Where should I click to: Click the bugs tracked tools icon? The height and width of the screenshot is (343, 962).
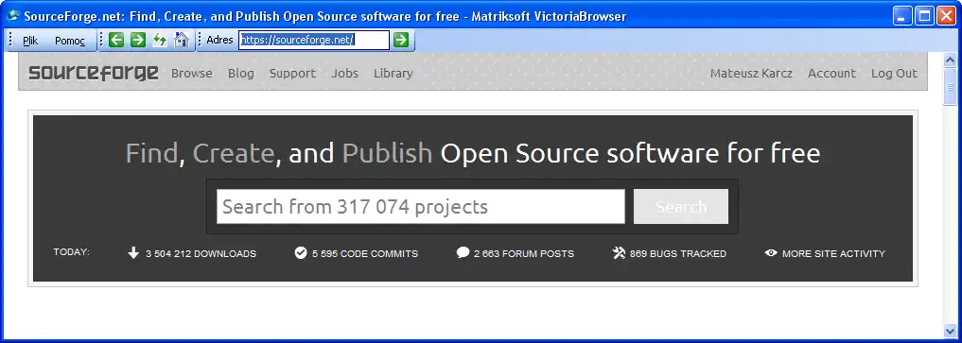[x=619, y=253]
